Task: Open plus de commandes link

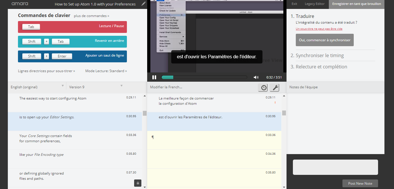Action: coord(92,16)
